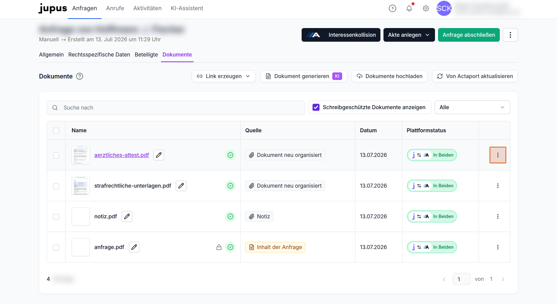Click Von Actaport aktualisieren
Image resolution: width=557 pixels, height=304 pixels.
(x=475, y=76)
